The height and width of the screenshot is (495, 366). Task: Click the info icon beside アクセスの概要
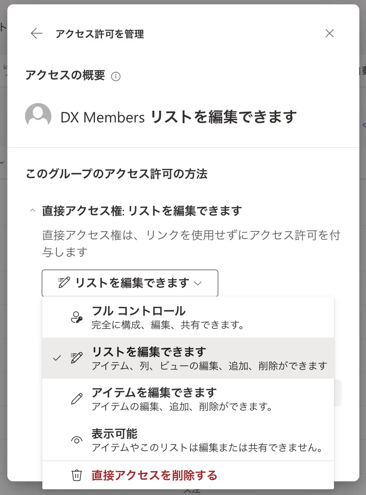(x=116, y=76)
